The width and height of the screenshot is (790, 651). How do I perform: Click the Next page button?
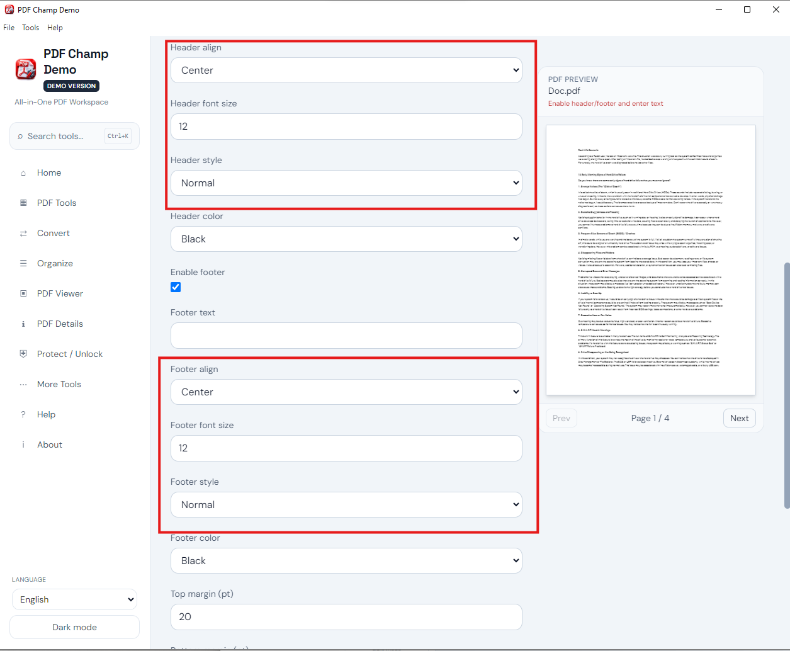[x=740, y=419]
